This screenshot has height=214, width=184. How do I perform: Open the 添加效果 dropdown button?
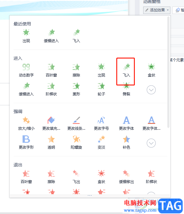157,10
